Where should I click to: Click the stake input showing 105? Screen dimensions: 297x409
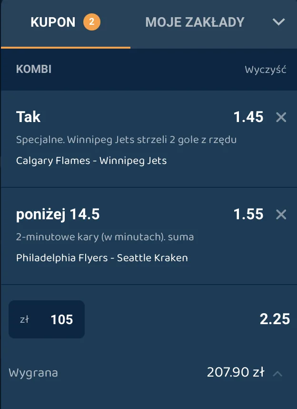tap(61, 319)
